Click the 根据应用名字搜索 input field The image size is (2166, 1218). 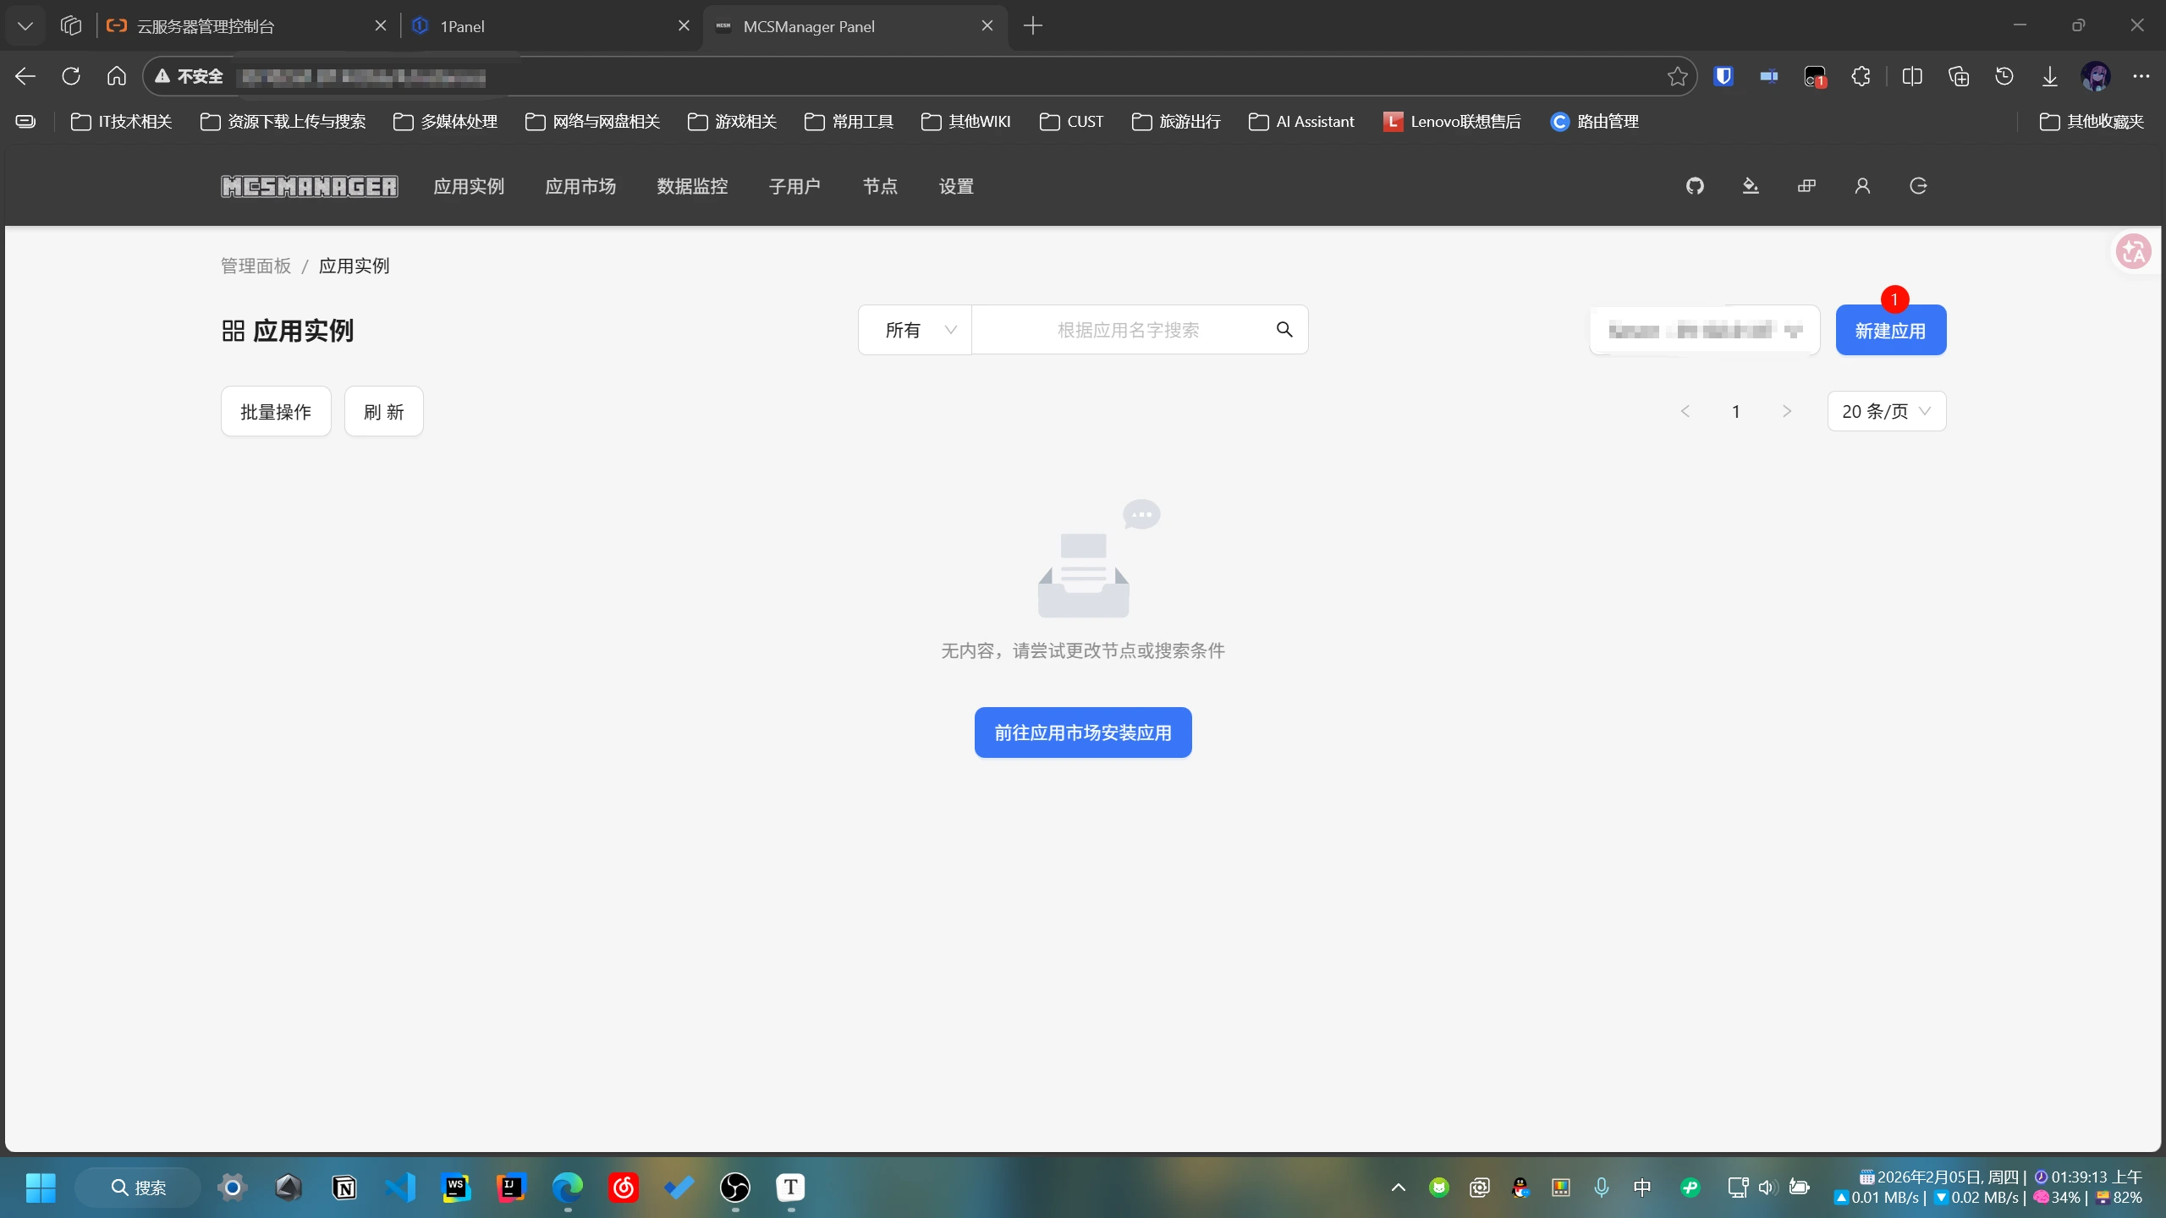pyautogui.click(x=1129, y=330)
